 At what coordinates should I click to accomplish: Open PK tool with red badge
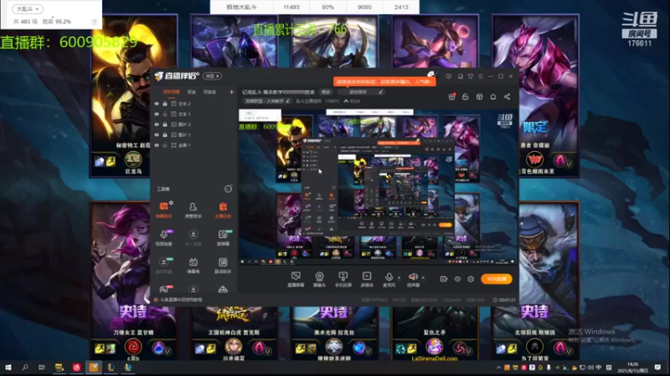(163, 289)
